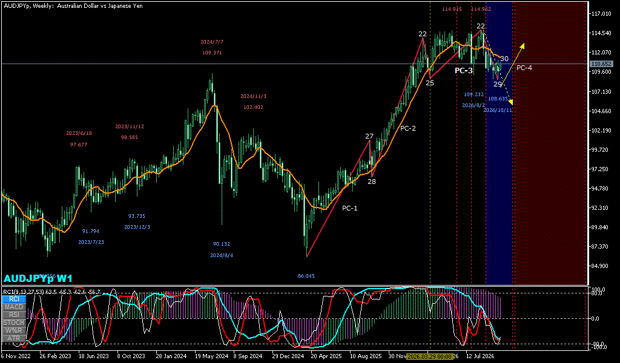The height and width of the screenshot is (363, 620).
Task: Select the RCI(9,13,27,53) indicator label
Action: (x=52, y=292)
